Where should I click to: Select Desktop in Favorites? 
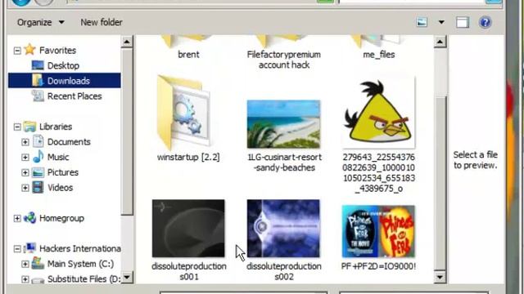pyautogui.click(x=63, y=65)
